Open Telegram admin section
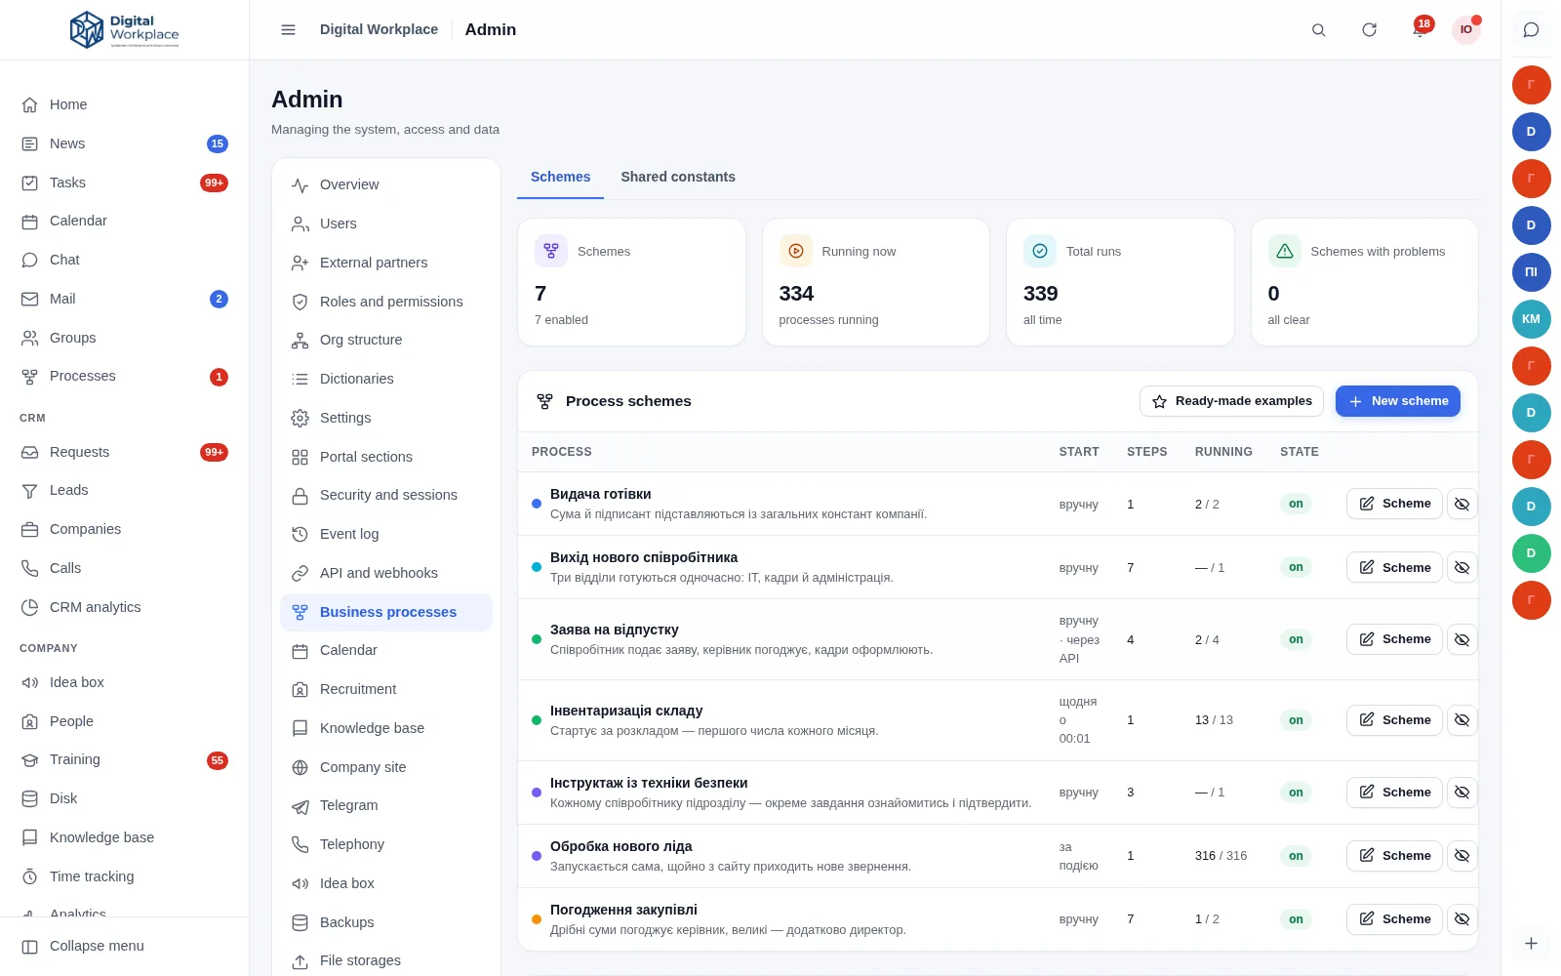1561x976 pixels. pos(386,805)
